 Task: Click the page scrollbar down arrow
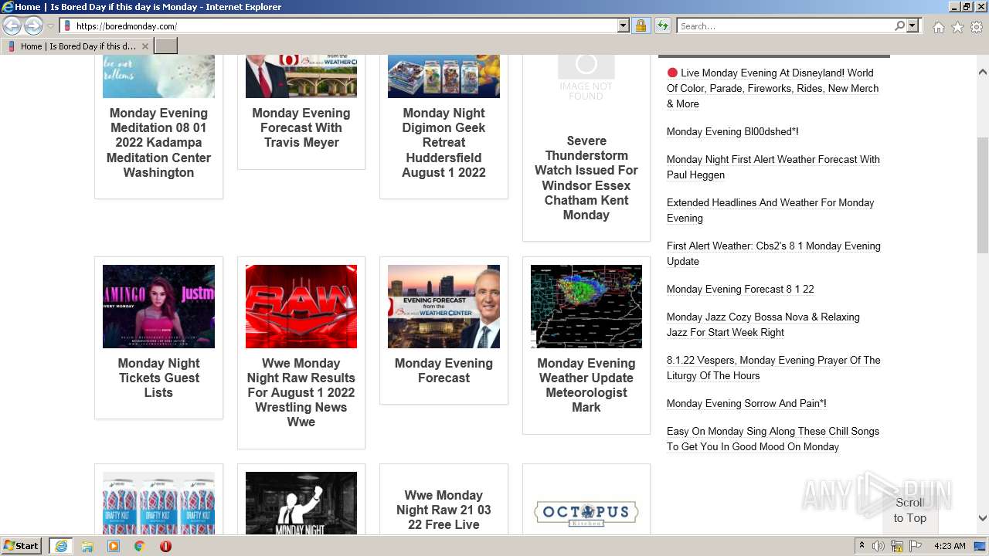(982, 518)
